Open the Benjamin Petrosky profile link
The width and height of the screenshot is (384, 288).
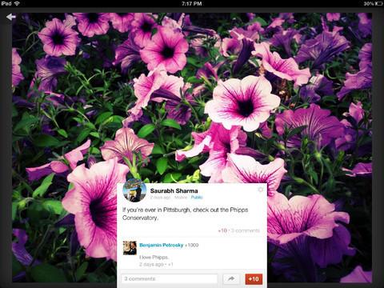coord(161,245)
